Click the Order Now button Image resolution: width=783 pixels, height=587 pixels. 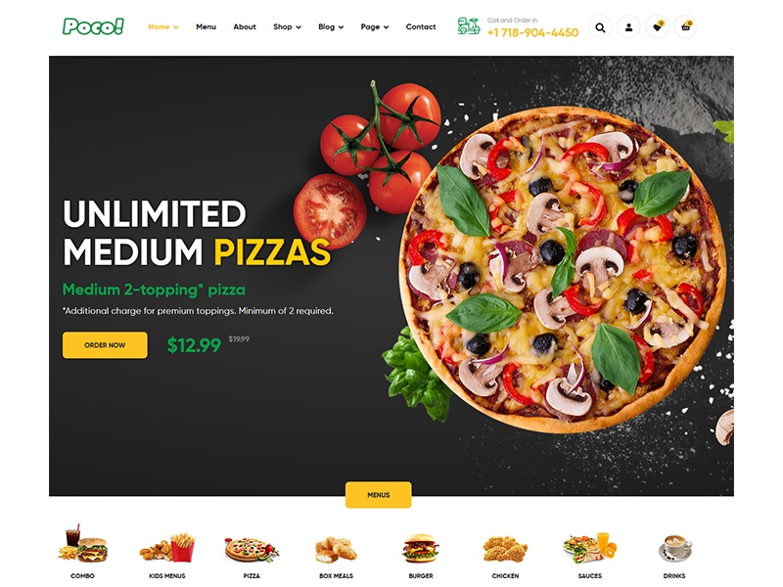click(x=105, y=345)
